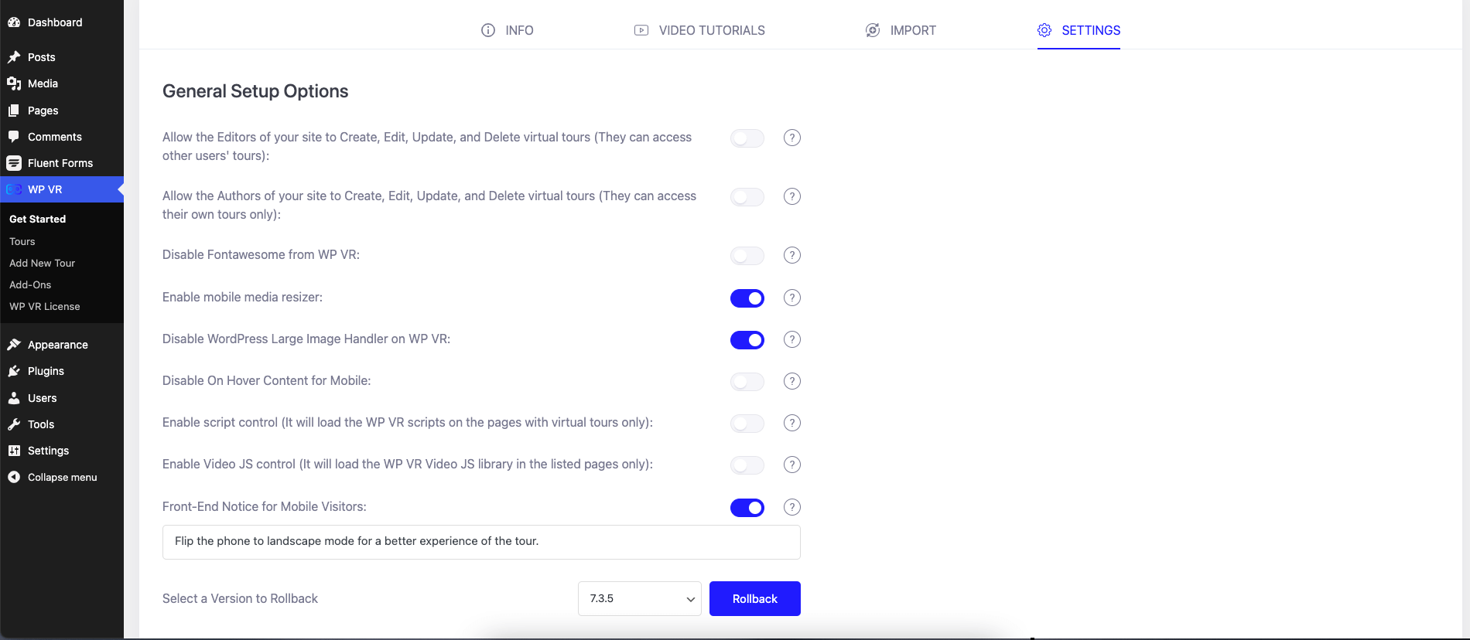The image size is (1470, 640).
Task: Open the Video Tutorials tab
Action: click(x=699, y=30)
